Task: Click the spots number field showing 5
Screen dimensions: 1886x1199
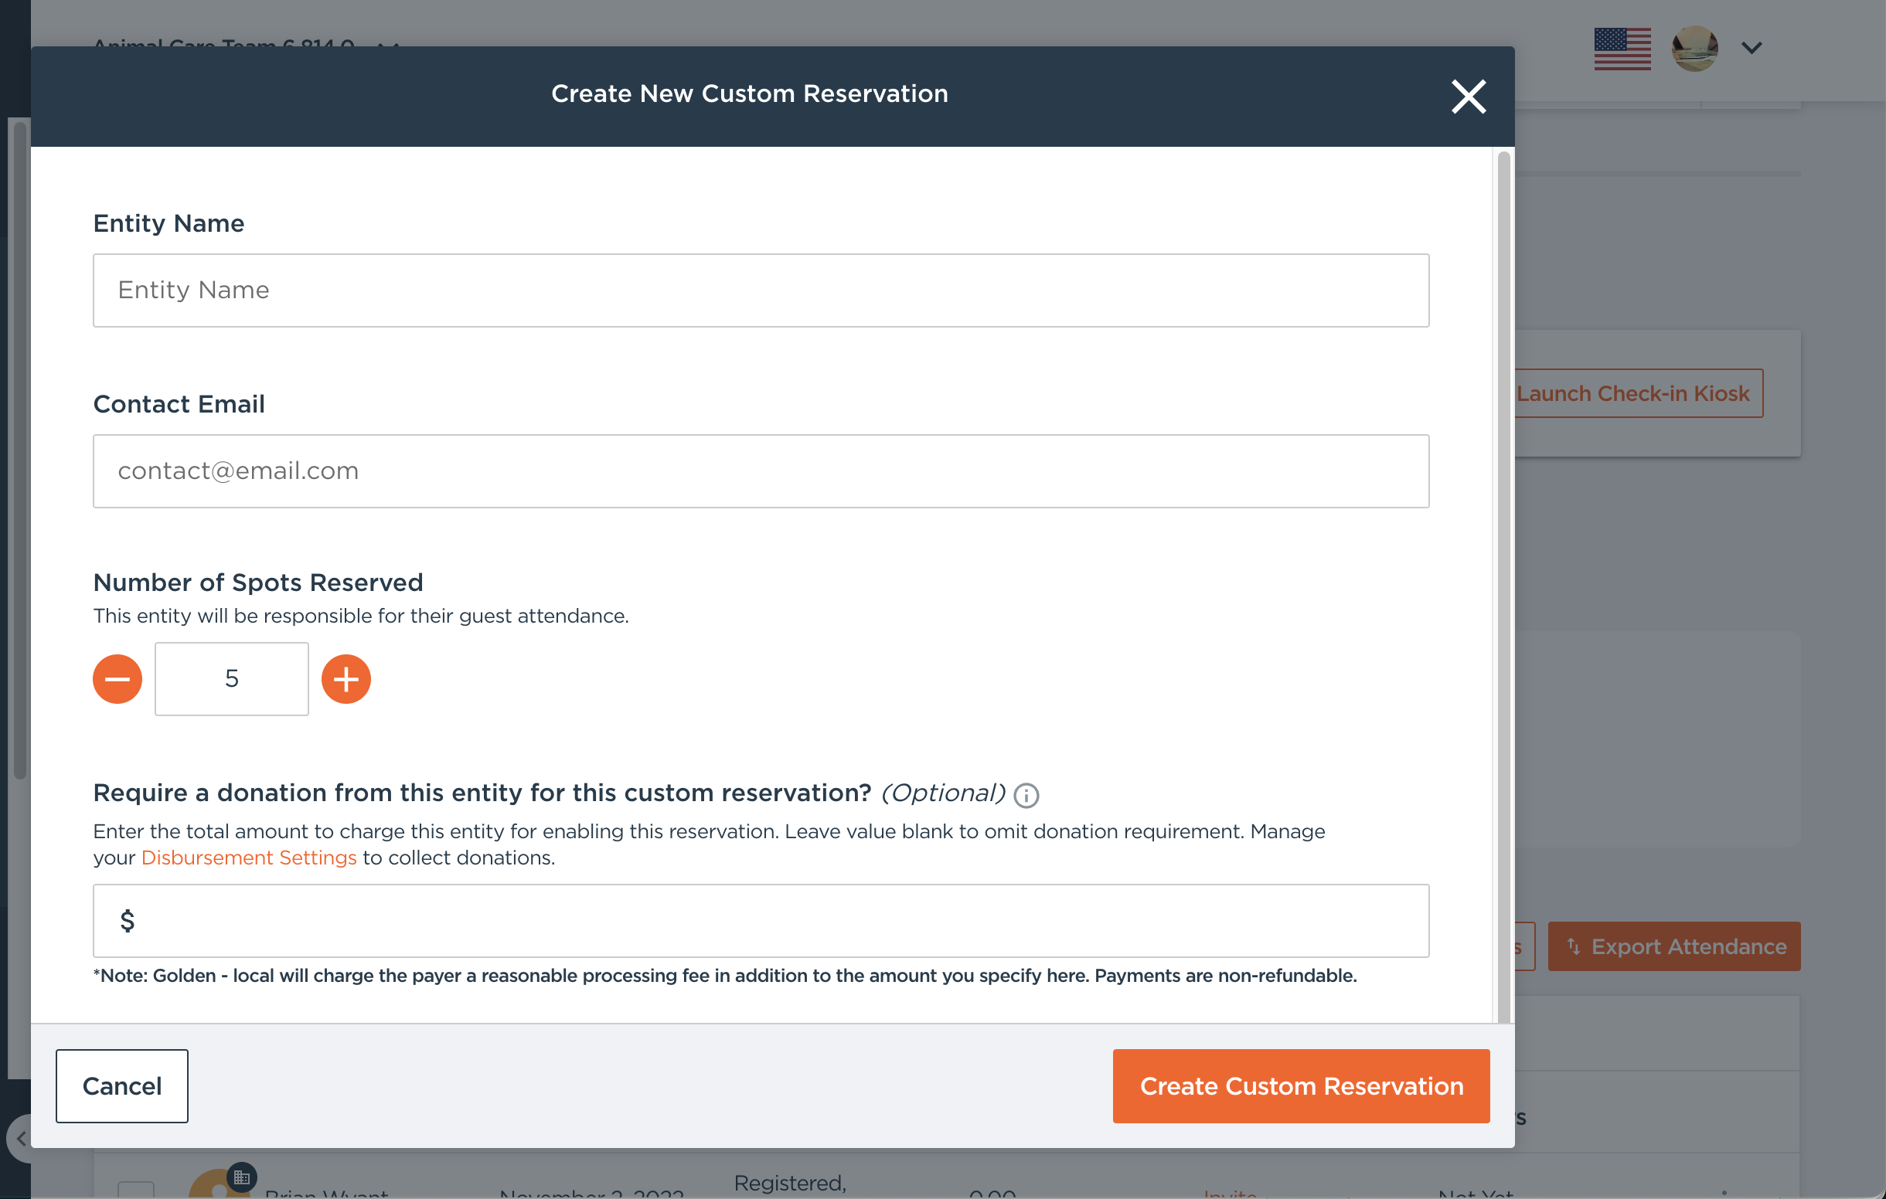Action: pyautogui.click(x=231, y=678)
